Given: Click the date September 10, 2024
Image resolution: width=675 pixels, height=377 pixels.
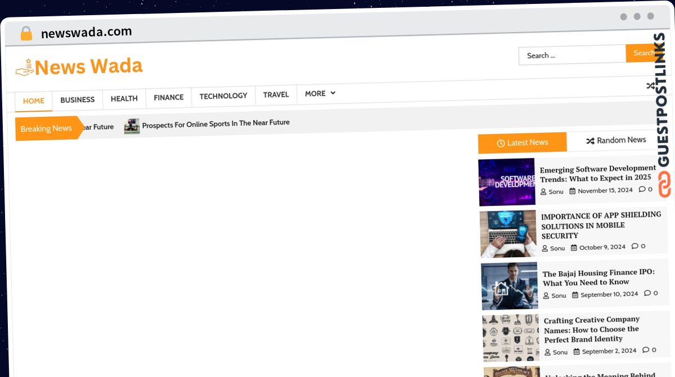Looking at the screenshot, I should tap(609, 294).
